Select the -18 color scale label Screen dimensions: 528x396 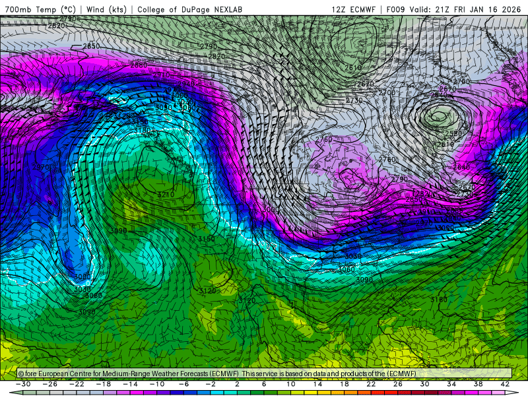[x=104, y=384]
